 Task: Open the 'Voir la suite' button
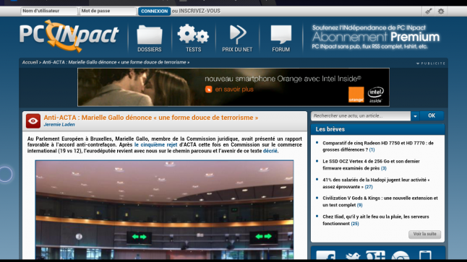(424, 234)
